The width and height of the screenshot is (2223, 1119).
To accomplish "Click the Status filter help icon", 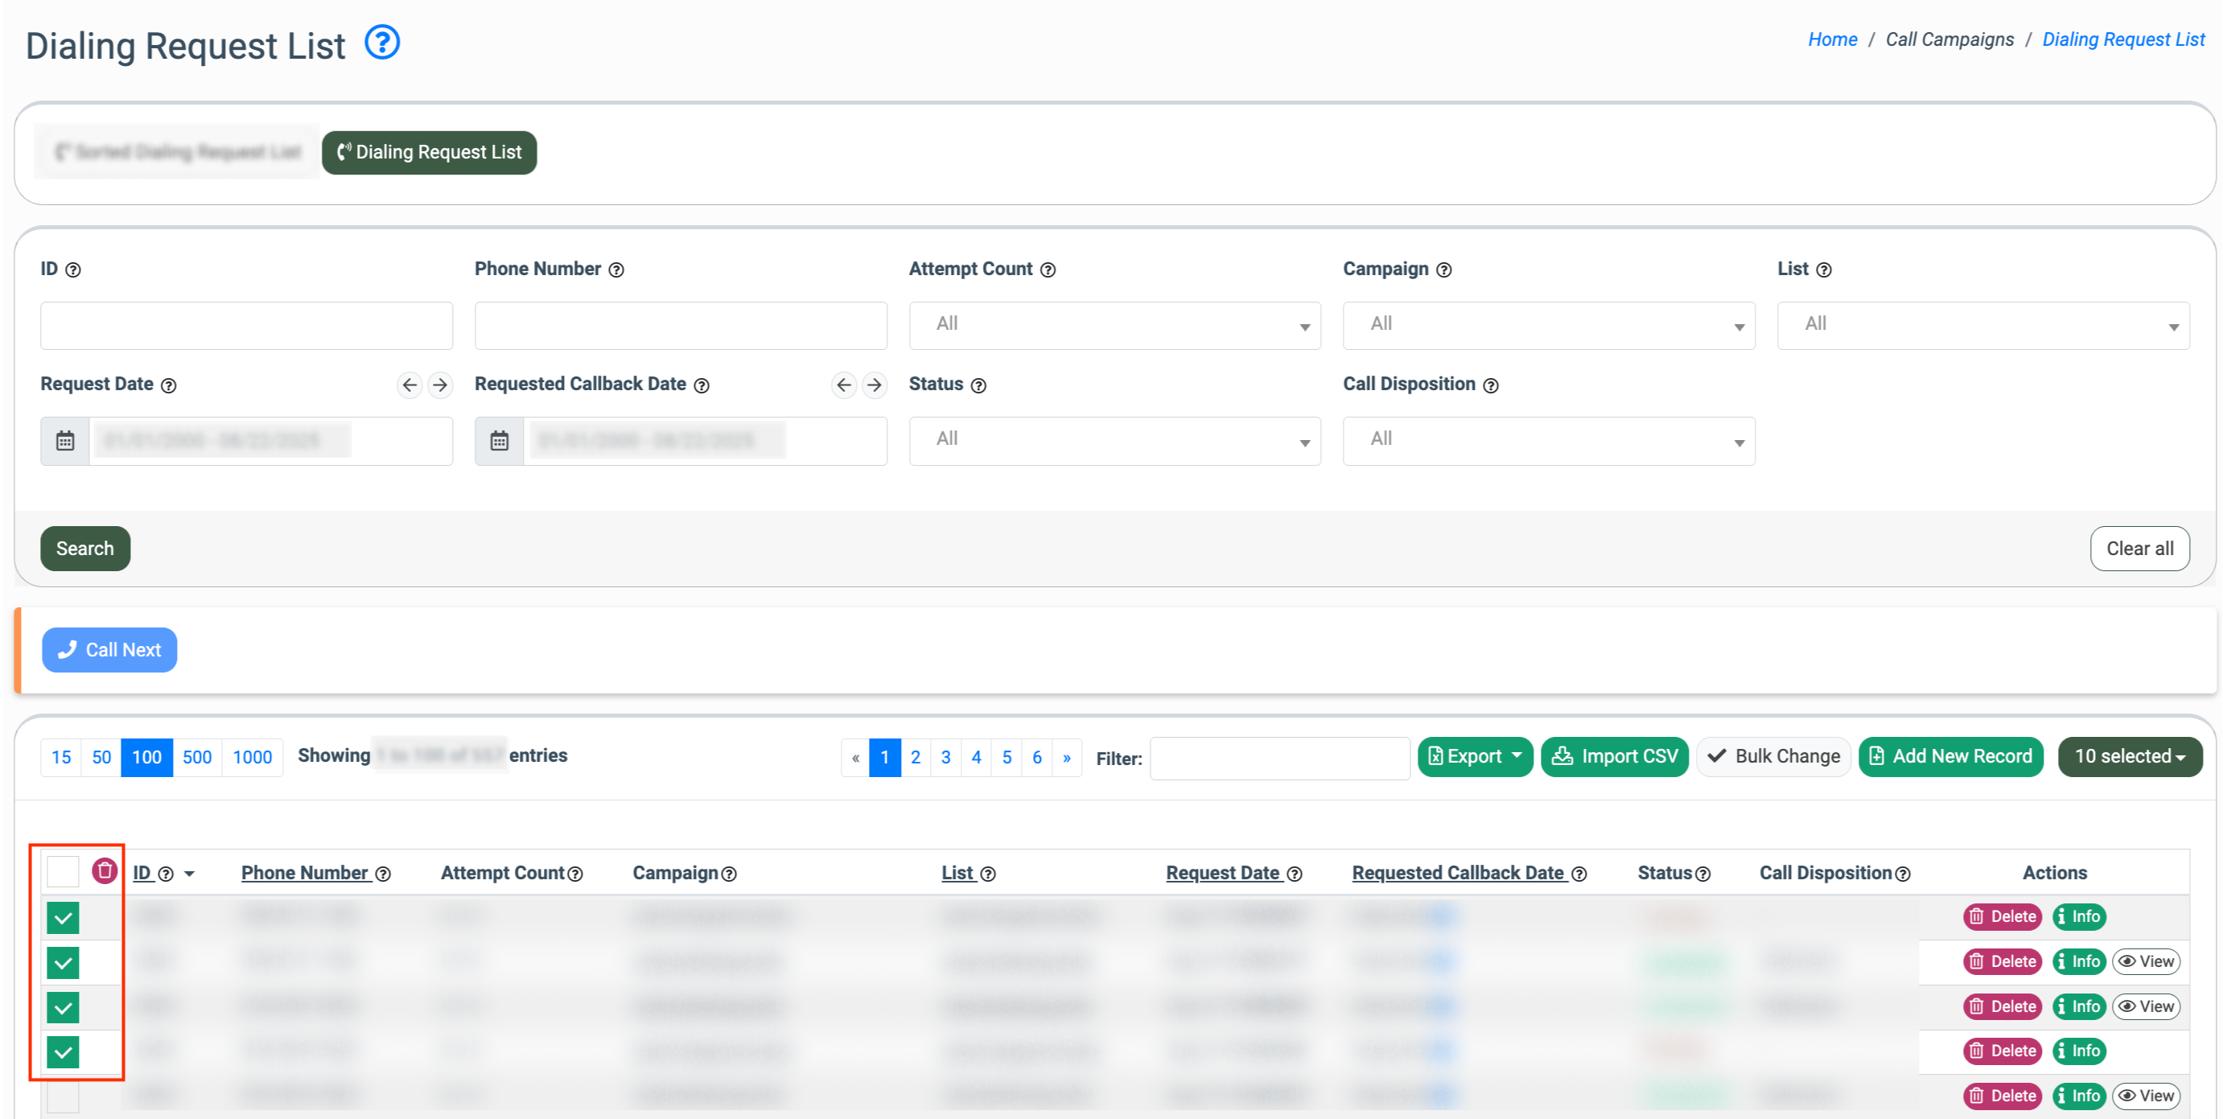I will [978, 385].
